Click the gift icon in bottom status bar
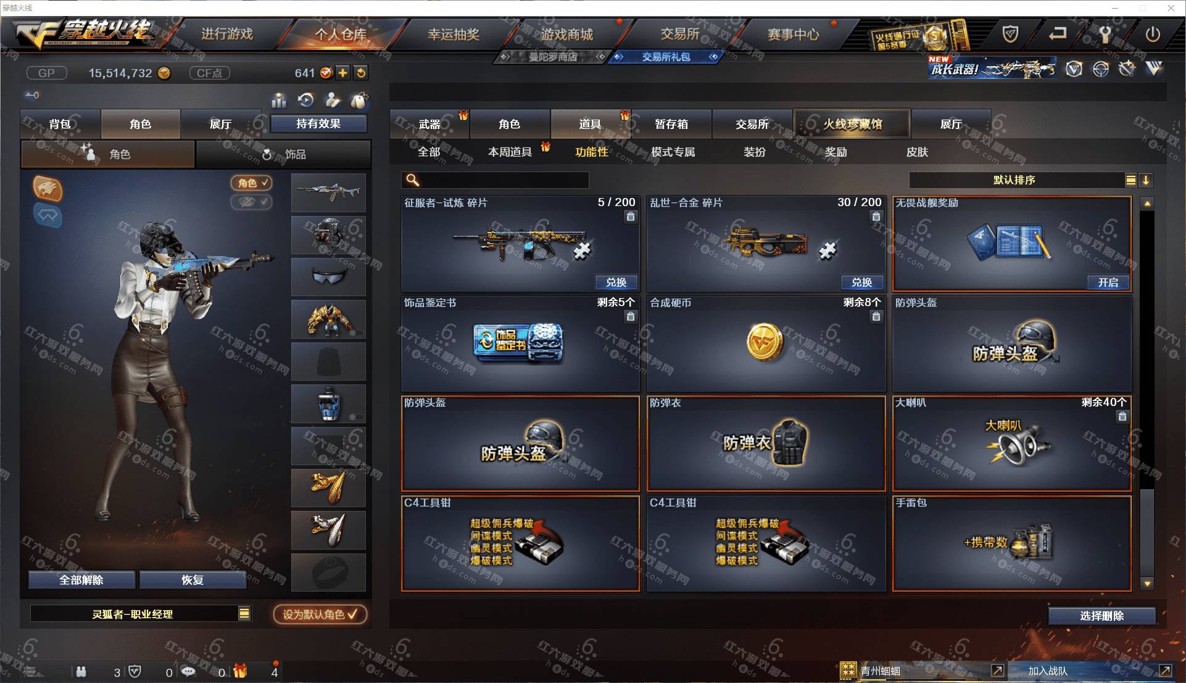1186x683 pixels. 240,671
